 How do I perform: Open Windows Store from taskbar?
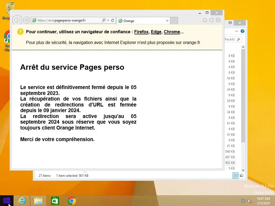pyautogui.click(x=55, y=201)
